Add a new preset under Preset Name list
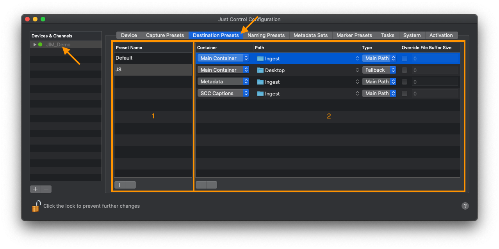 pyautogui.click(x=120, y=185)
